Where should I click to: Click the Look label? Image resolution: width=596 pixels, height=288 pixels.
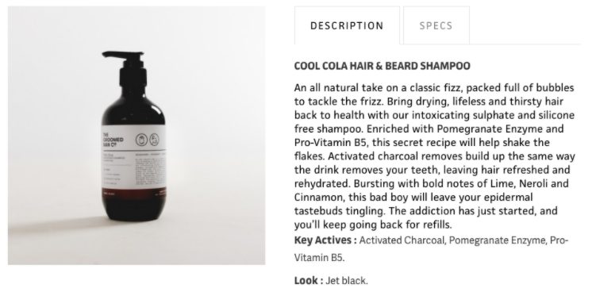coord(309,280)
